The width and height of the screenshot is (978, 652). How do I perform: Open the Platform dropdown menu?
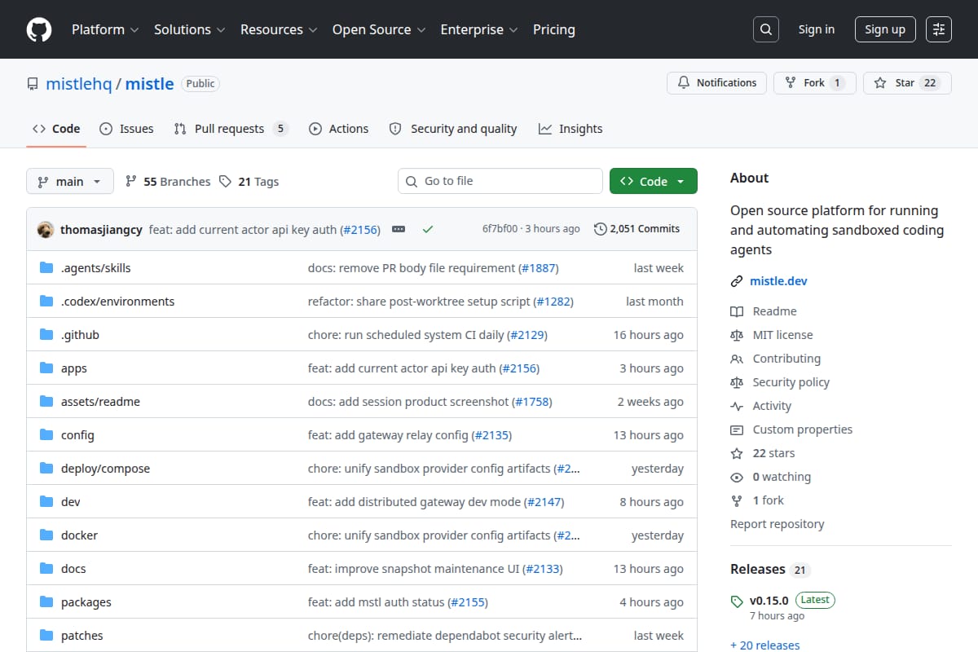click(x=105, y=29)
